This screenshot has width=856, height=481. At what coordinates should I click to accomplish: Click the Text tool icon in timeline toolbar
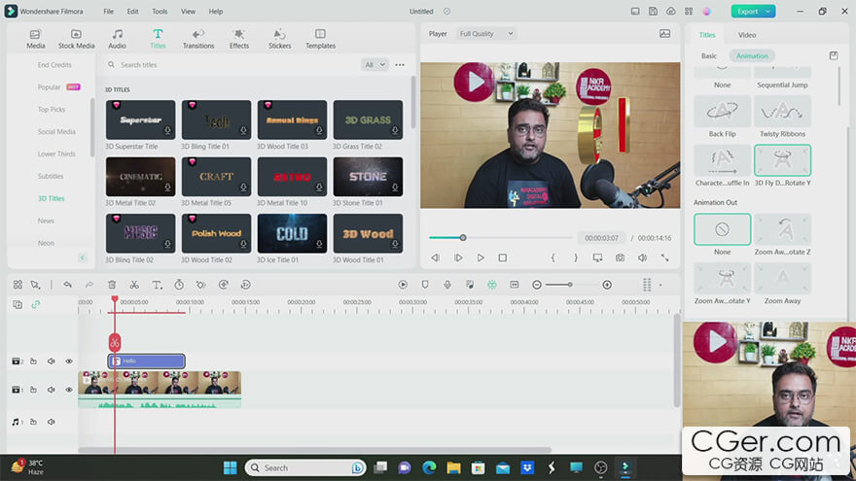tap(157, 285)
